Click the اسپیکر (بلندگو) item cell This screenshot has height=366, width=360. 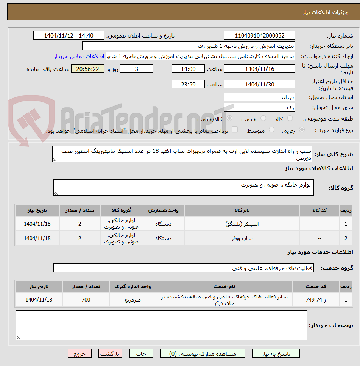(x=242, y=224)
